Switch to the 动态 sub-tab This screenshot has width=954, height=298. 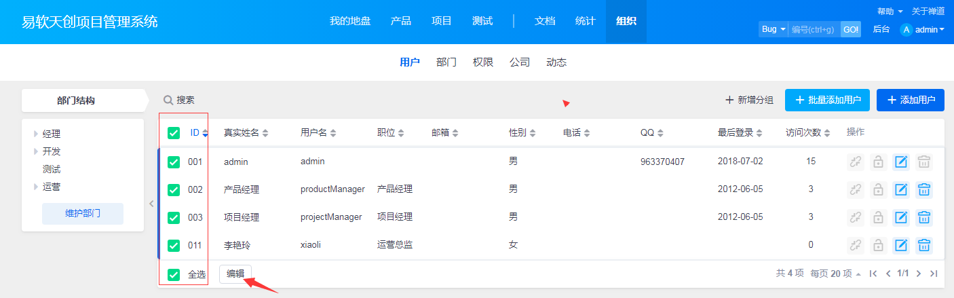click(556, 62)
